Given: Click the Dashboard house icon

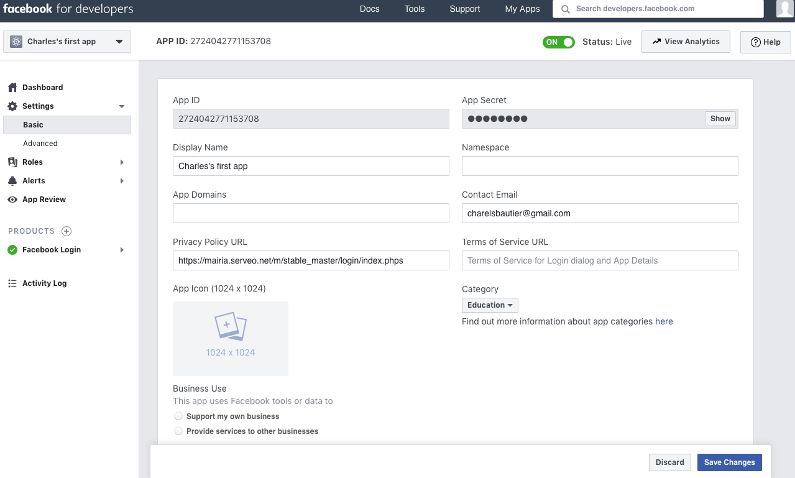Looking at the screenshot, I should tap(12, 88).
